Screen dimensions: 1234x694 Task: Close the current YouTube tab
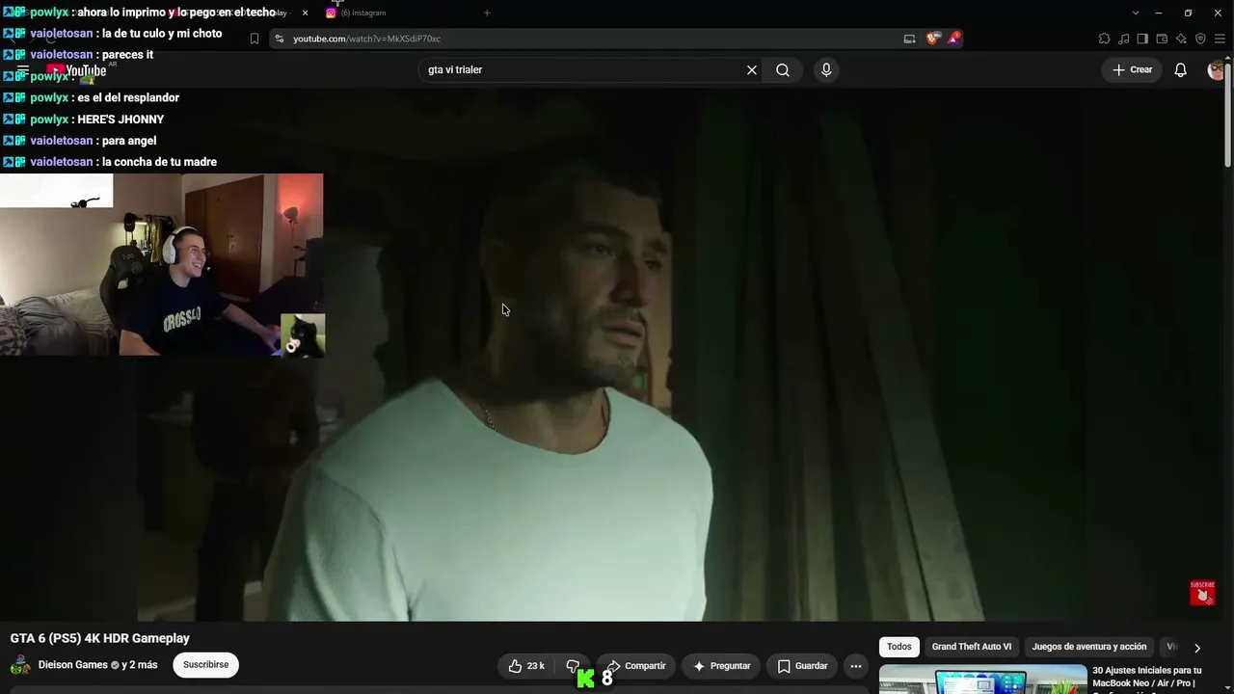305,13
